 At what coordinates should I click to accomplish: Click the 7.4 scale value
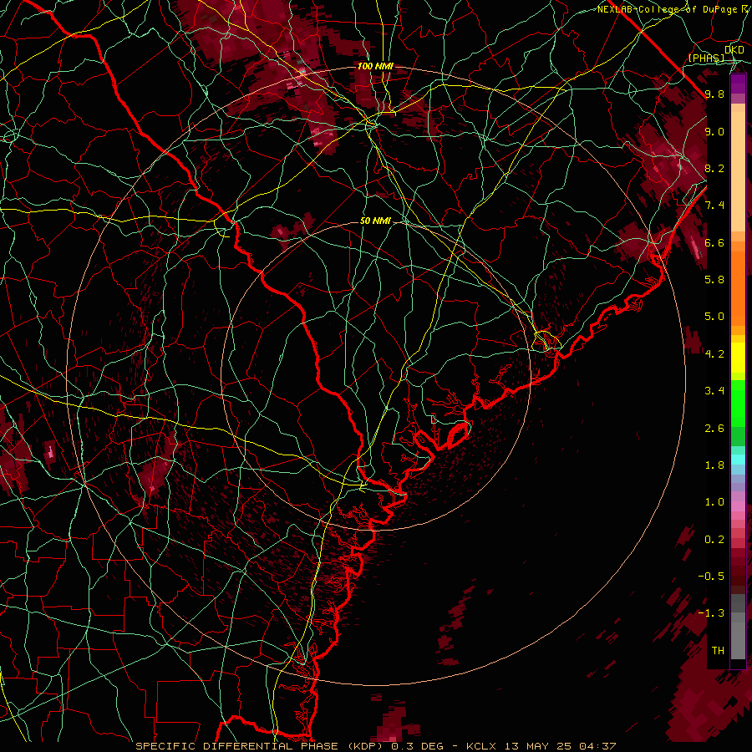pos(714,206)
